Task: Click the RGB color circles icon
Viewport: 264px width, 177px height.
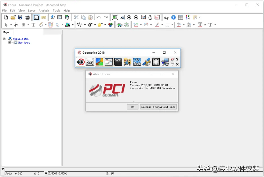Action: point(110,25)
